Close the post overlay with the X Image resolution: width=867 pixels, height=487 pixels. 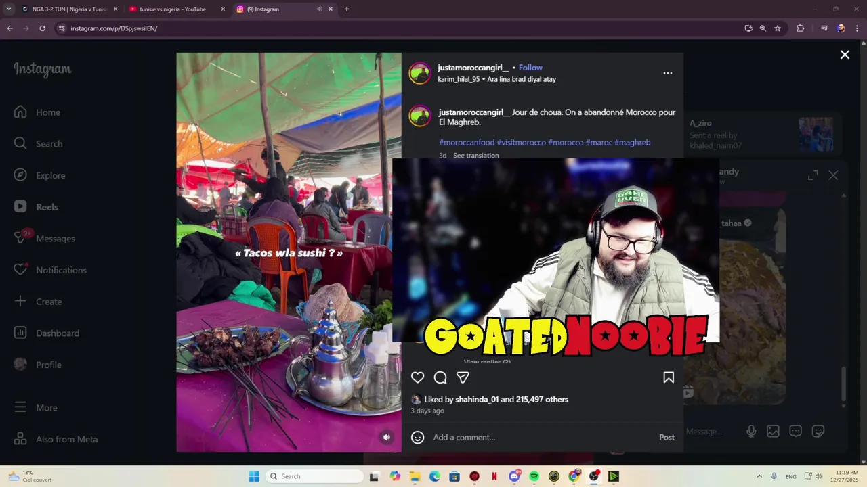pyautogui.click(x=845, y=55)
